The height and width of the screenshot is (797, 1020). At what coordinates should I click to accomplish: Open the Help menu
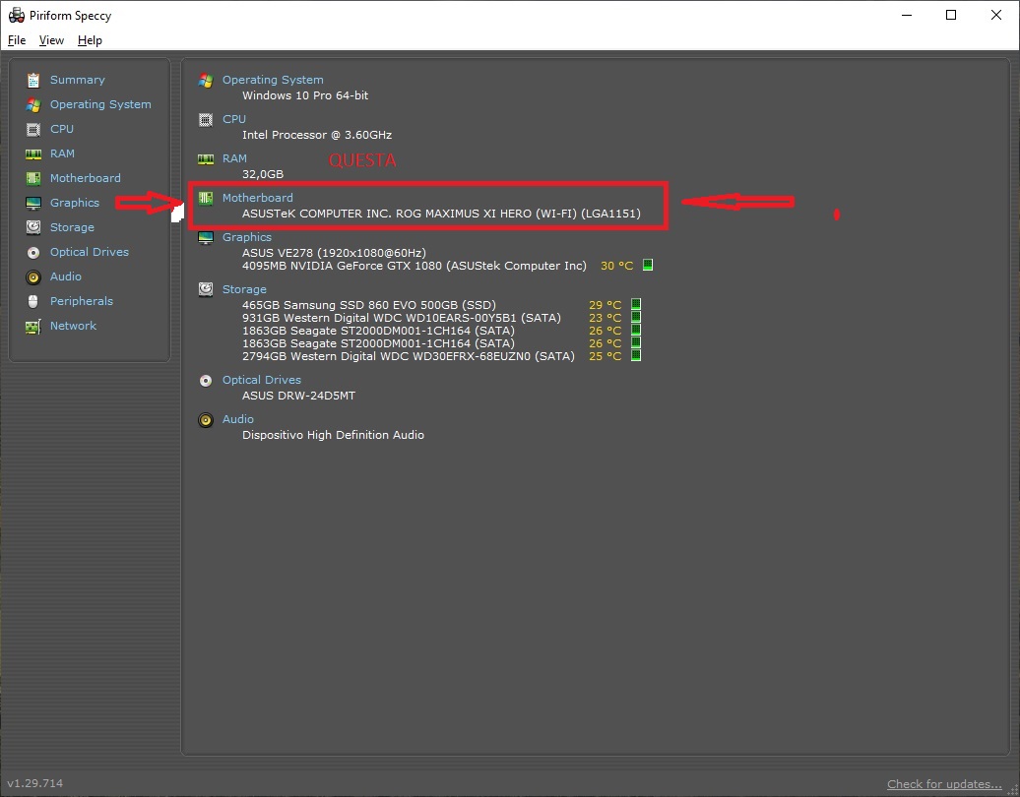click(90, 40)
